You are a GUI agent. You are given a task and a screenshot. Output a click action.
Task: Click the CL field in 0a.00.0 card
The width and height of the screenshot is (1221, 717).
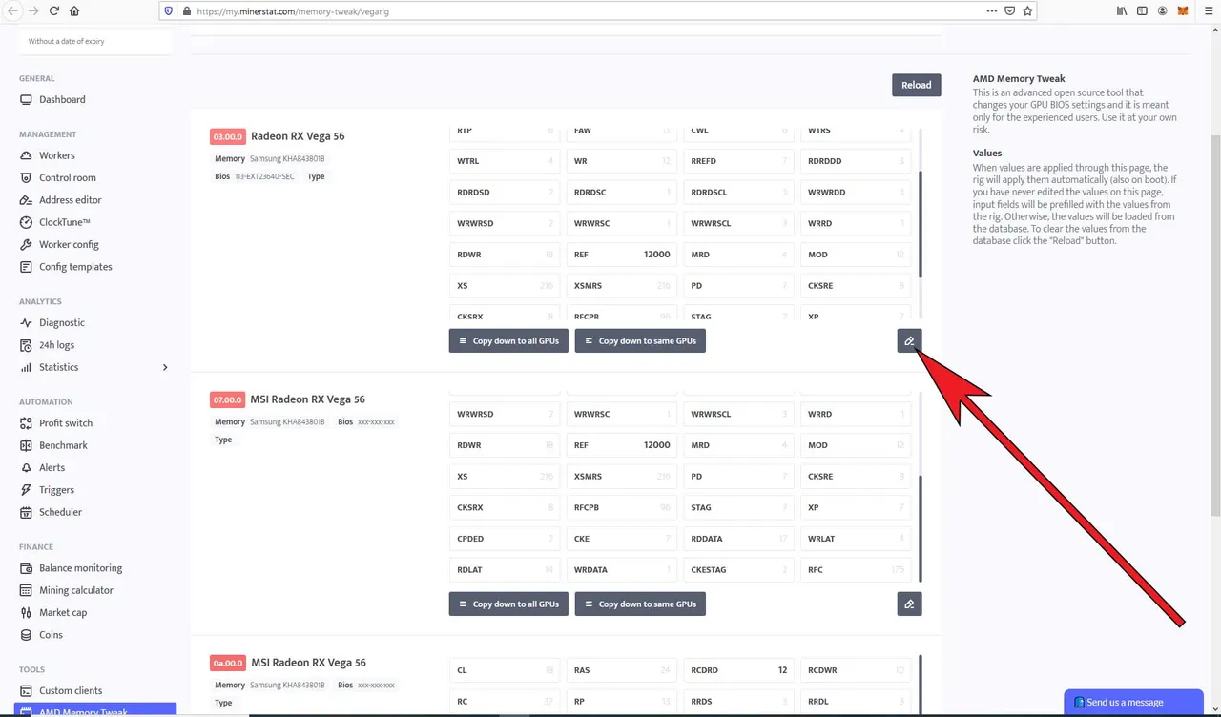[505, 670]
